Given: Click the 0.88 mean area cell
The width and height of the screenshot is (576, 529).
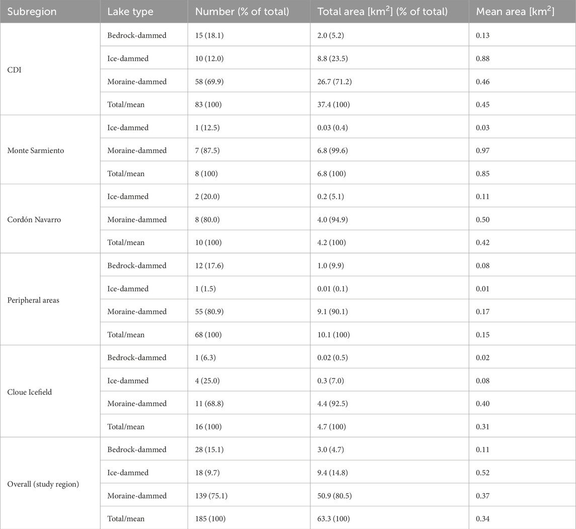Looking at the screenshot, I should pos(483,58).
